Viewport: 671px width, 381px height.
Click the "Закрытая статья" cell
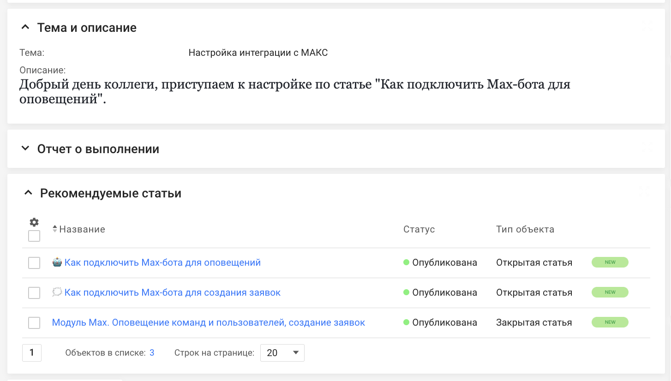[534, 322]
